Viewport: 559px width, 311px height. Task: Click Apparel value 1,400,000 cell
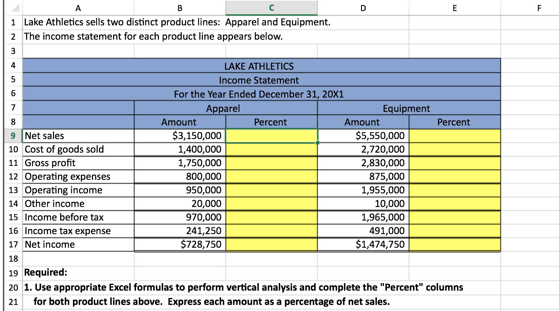(x=180, y=149)
